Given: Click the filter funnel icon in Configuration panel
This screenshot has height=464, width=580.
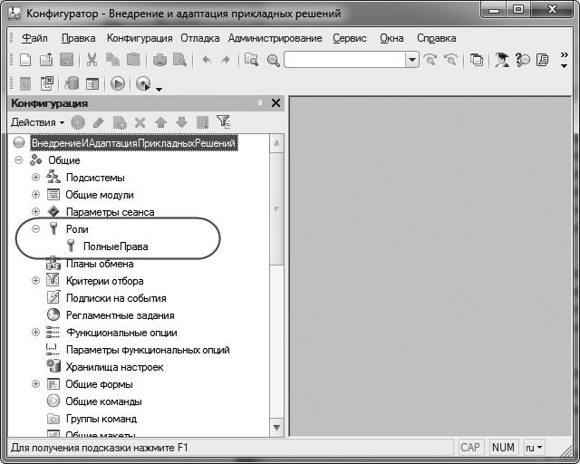Looking at the screenshot, I should [x=223, y=122].
